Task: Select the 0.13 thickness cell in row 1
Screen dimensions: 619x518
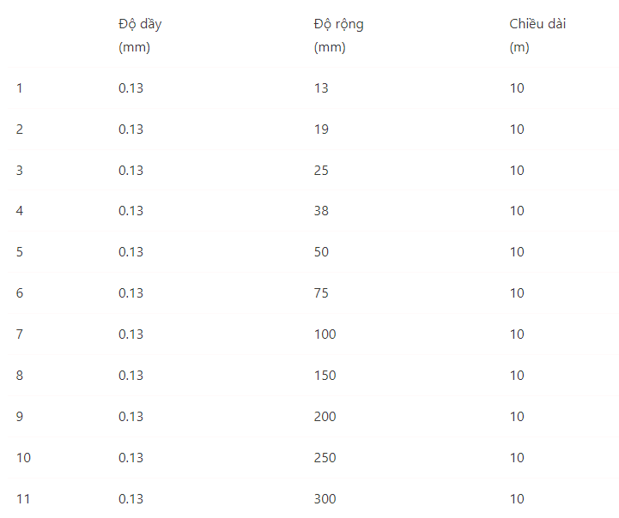Action: 130,87
